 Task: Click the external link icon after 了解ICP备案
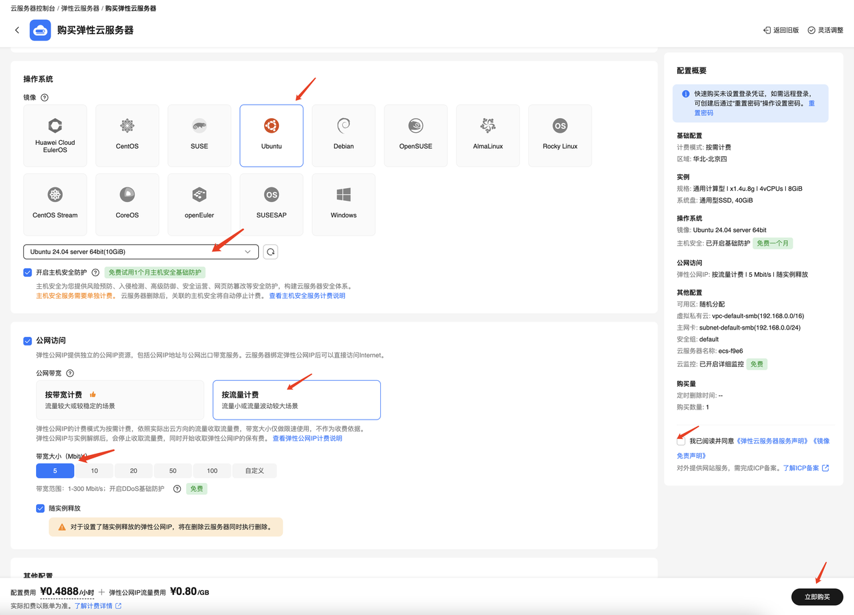[x=825, y=468]
